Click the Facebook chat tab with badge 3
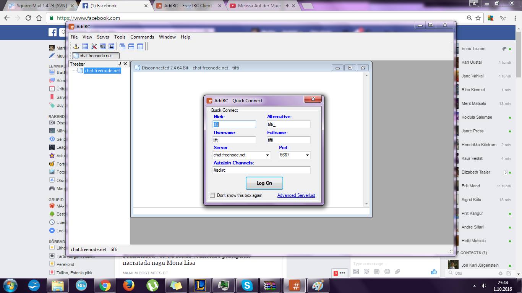Image resolution: width=522 pixels, height=293 pixels. click(339, 273)
